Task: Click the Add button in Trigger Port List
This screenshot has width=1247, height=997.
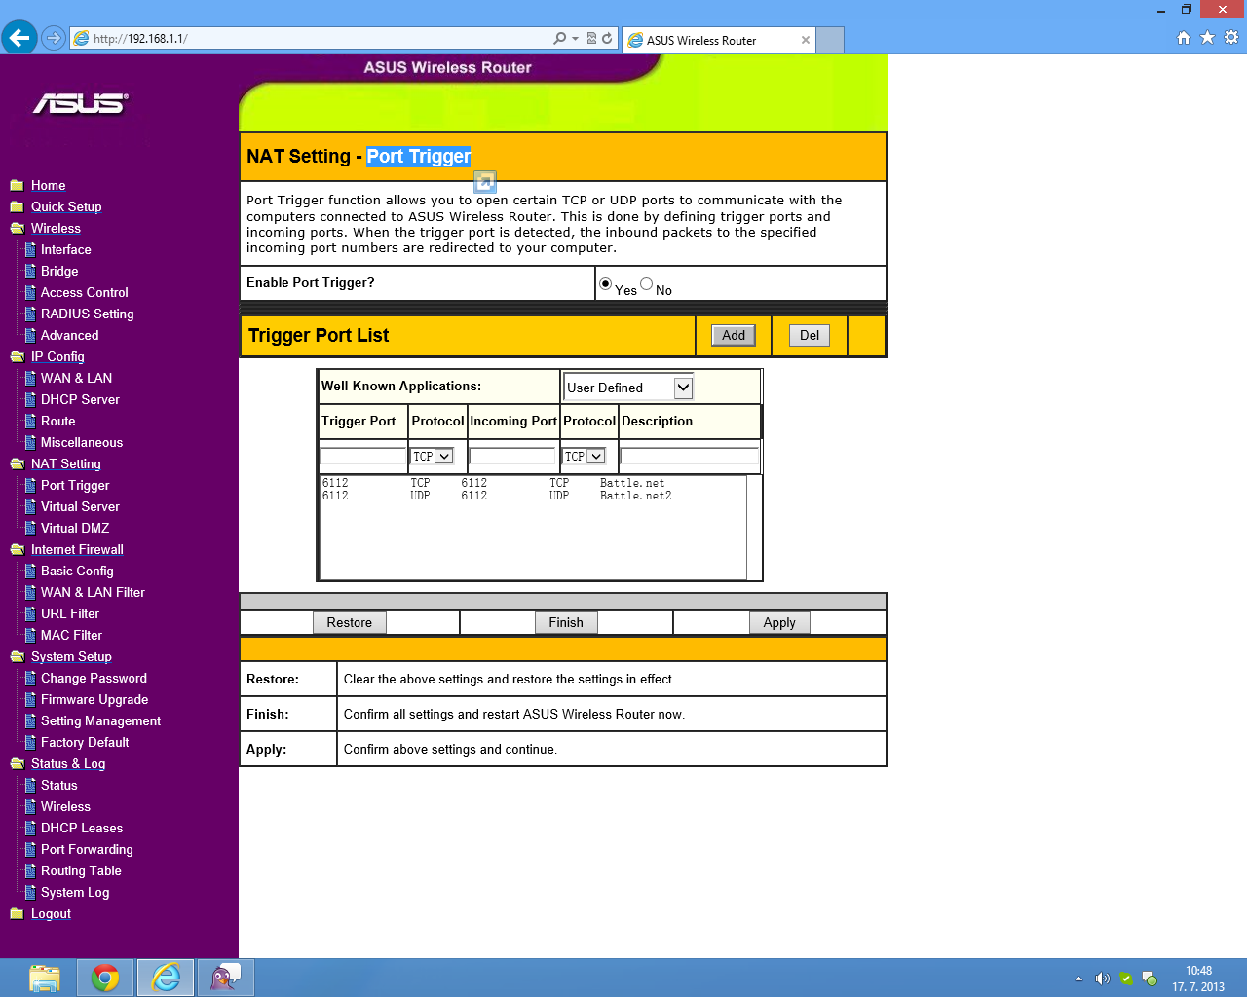Action: tap(734, 335)
